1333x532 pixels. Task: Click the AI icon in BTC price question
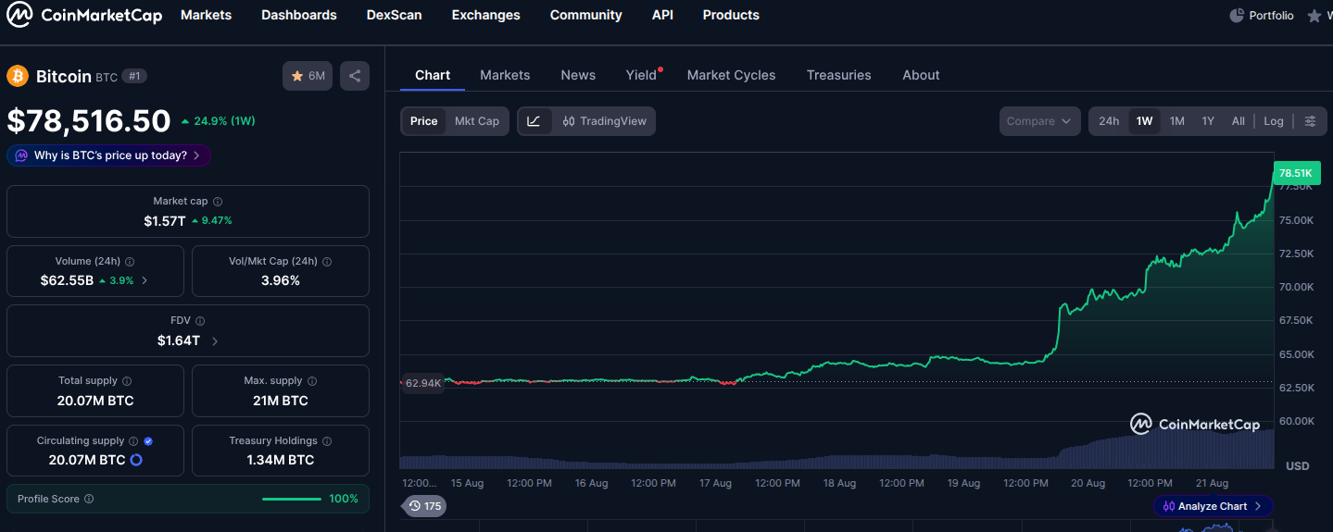pyautogui.click(x=20, y=155)
